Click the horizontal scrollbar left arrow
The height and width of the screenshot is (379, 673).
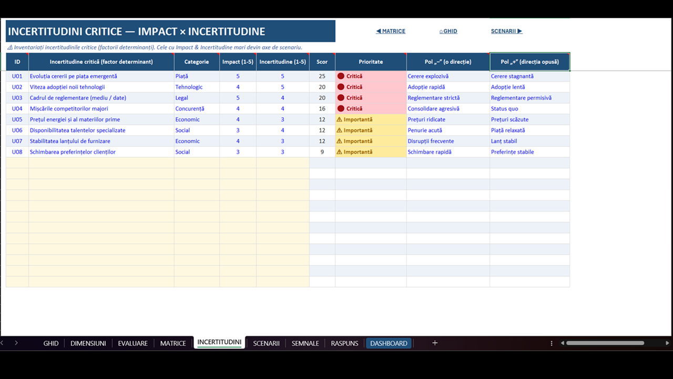click(562, 343)
